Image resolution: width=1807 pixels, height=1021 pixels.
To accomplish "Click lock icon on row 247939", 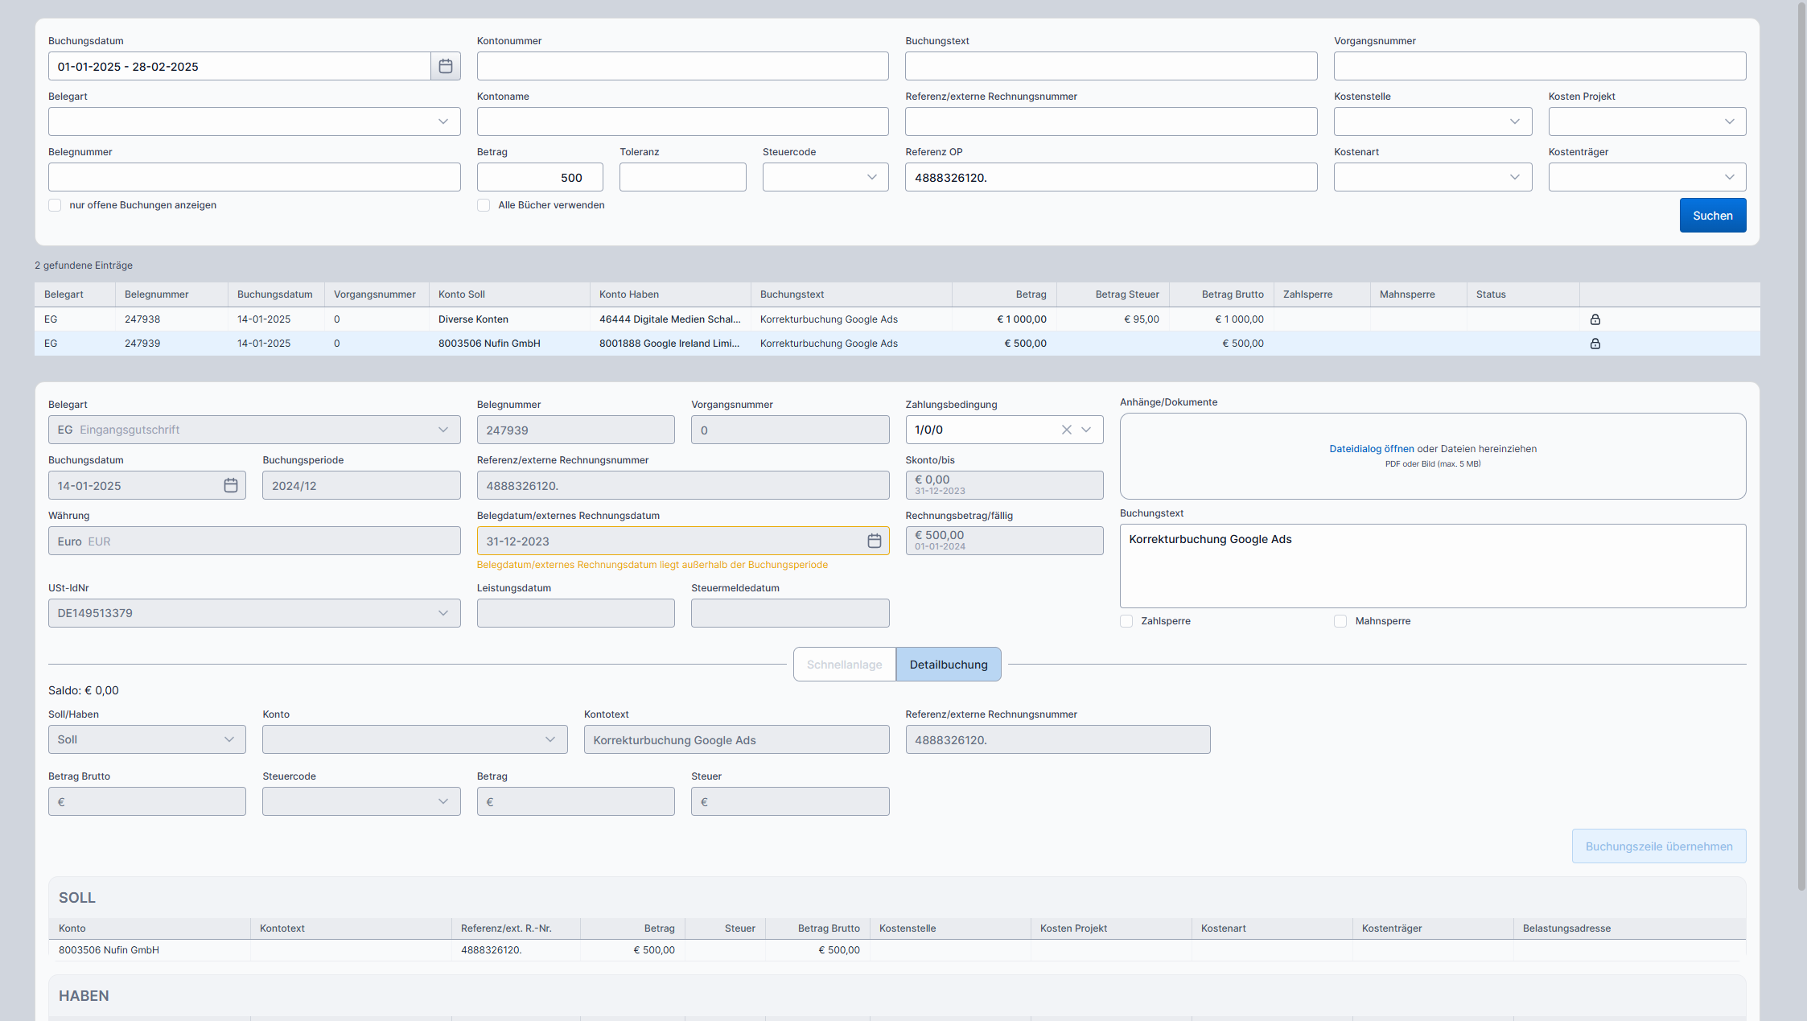I will coord(1595,344).
